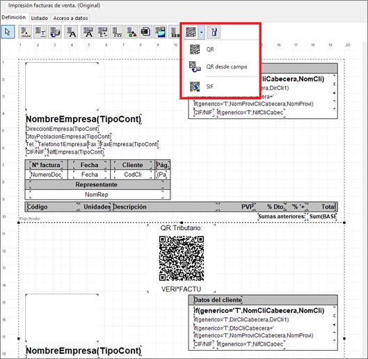
Task: Select the NumeroDoc field
Action: pyautogui.click(x=46, y=175)
